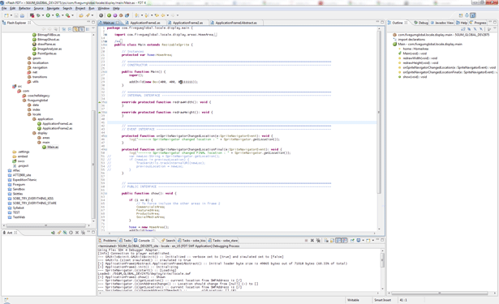Open the FDT perspective icon at top right
Viewport: 499px width, 304px height.
click(x=473, y=15)
